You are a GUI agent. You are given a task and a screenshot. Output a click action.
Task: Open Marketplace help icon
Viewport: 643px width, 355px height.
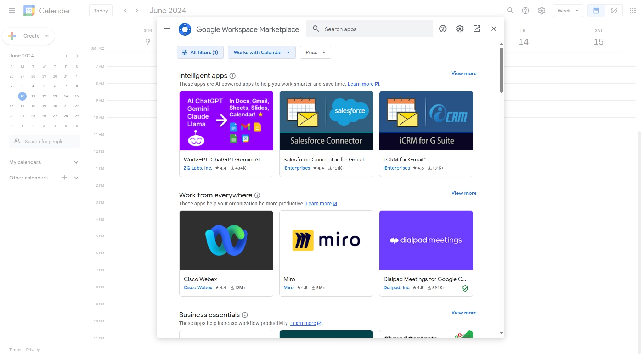click(x=443, y=29)
